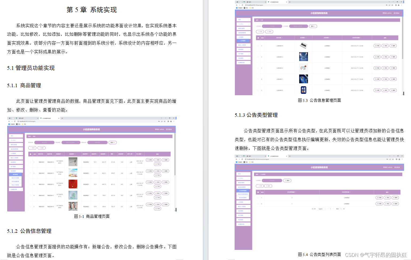
Task: Click browser menu dots in figure 5.4 screenshot
Action: pyautogui.click(x=402, y=159)
